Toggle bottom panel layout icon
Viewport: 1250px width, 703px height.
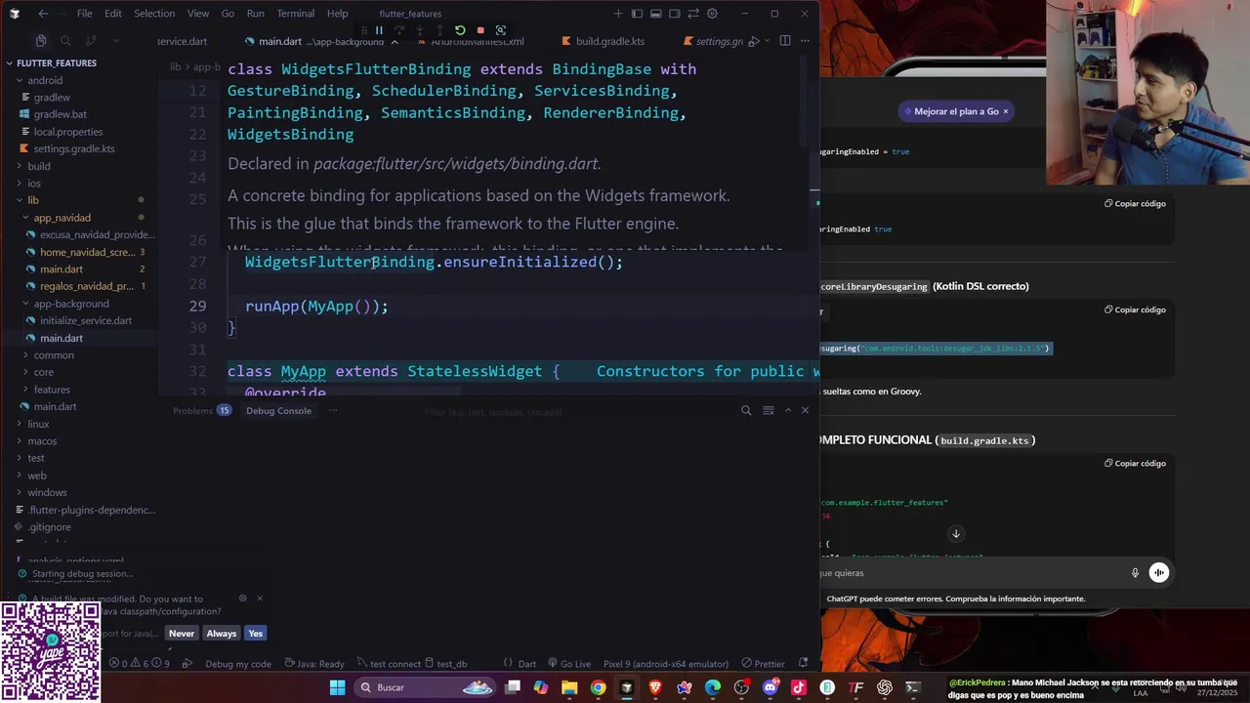(x=656, y=14)
